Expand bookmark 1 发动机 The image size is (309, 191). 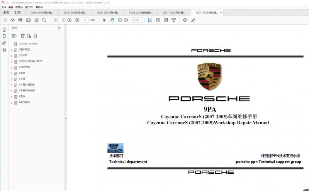pos(12,56)
